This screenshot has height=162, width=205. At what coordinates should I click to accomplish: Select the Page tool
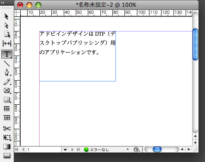click(x=7, y=34)
